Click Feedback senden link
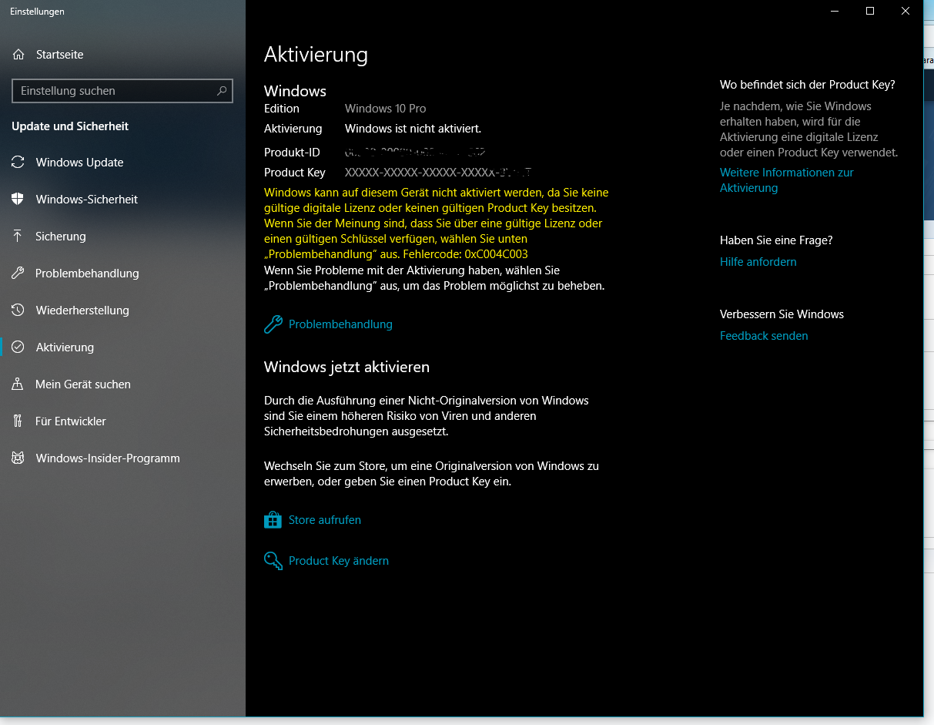 [764, 336]
